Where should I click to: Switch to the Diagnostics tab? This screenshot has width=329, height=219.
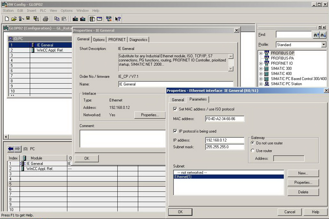pyautogui.click(x=138, y=40)
